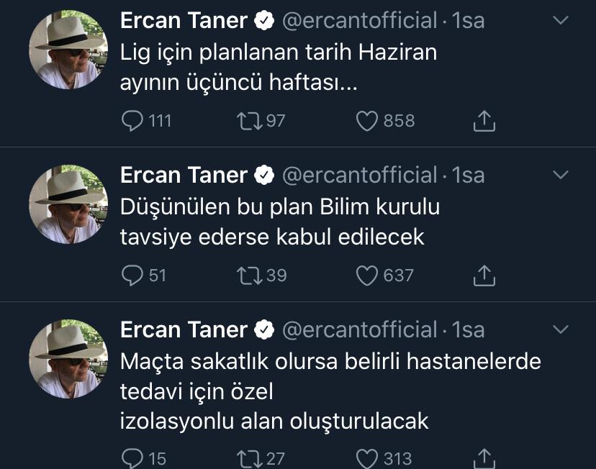Open Ercan Taner's profile from first tweet name

pos(184,21)
